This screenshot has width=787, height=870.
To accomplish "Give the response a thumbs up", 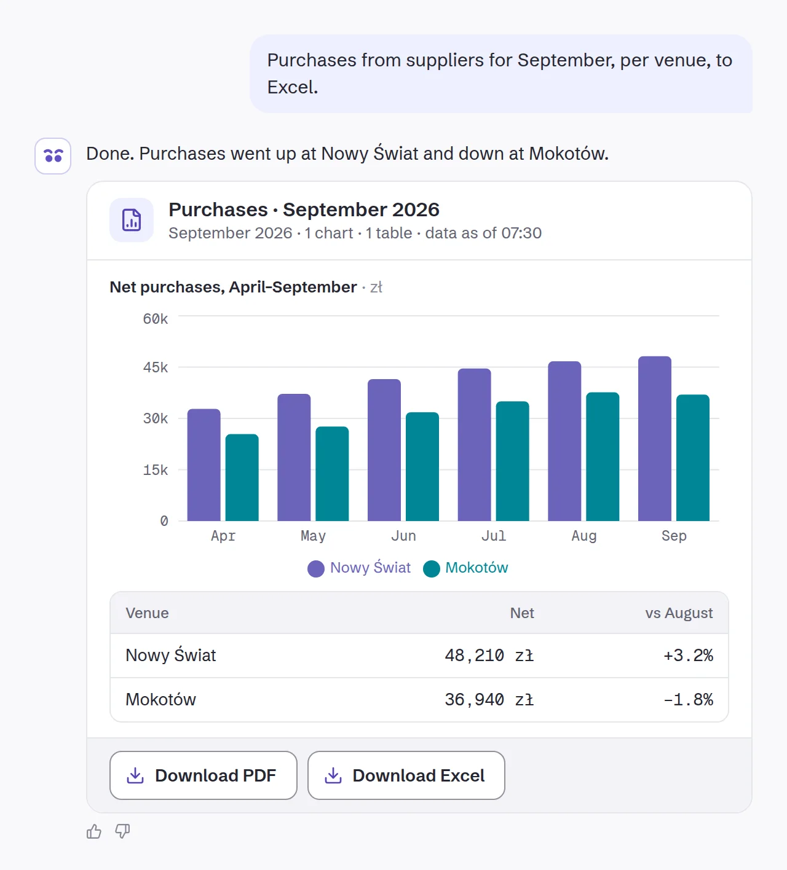I will [94, 831].
